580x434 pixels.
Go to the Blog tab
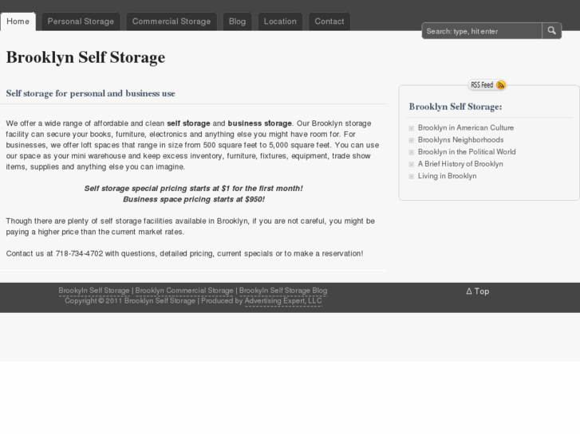tap(237, 22)
